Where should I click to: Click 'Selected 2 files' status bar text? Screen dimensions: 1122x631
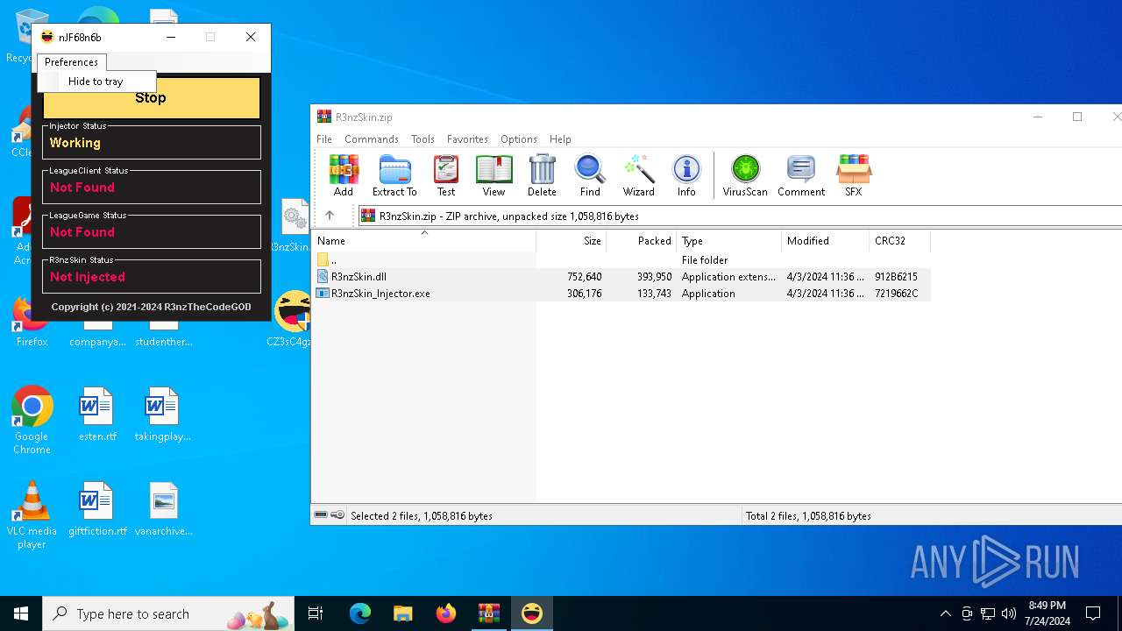click(x=422, y=516)
